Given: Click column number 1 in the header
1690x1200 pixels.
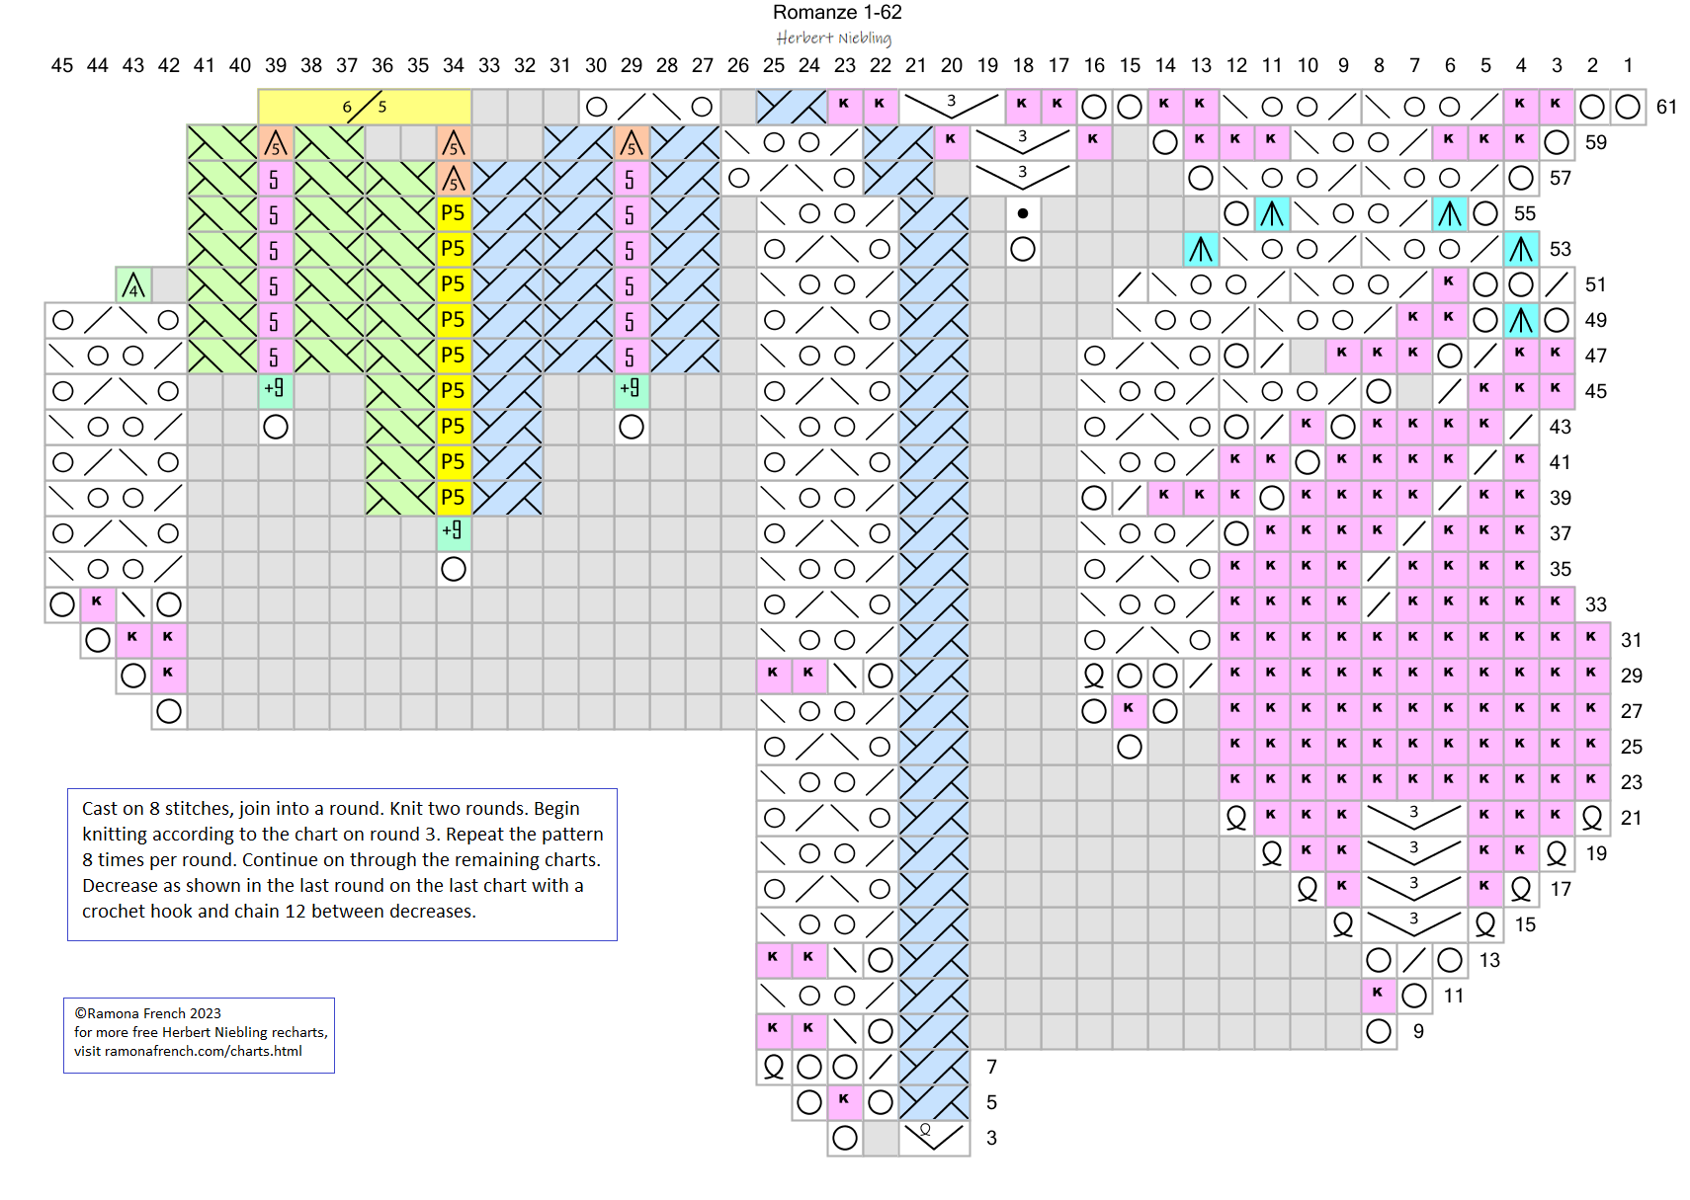Looking at the screenshot, I should click(x=1627, y=65).
